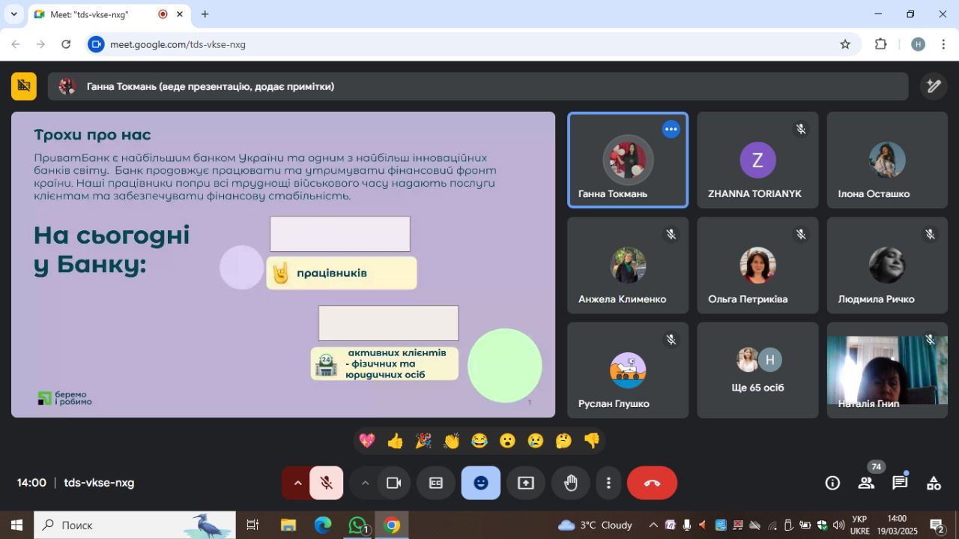Turn on the camera
The image size is (959, 539).
(393, 483)
